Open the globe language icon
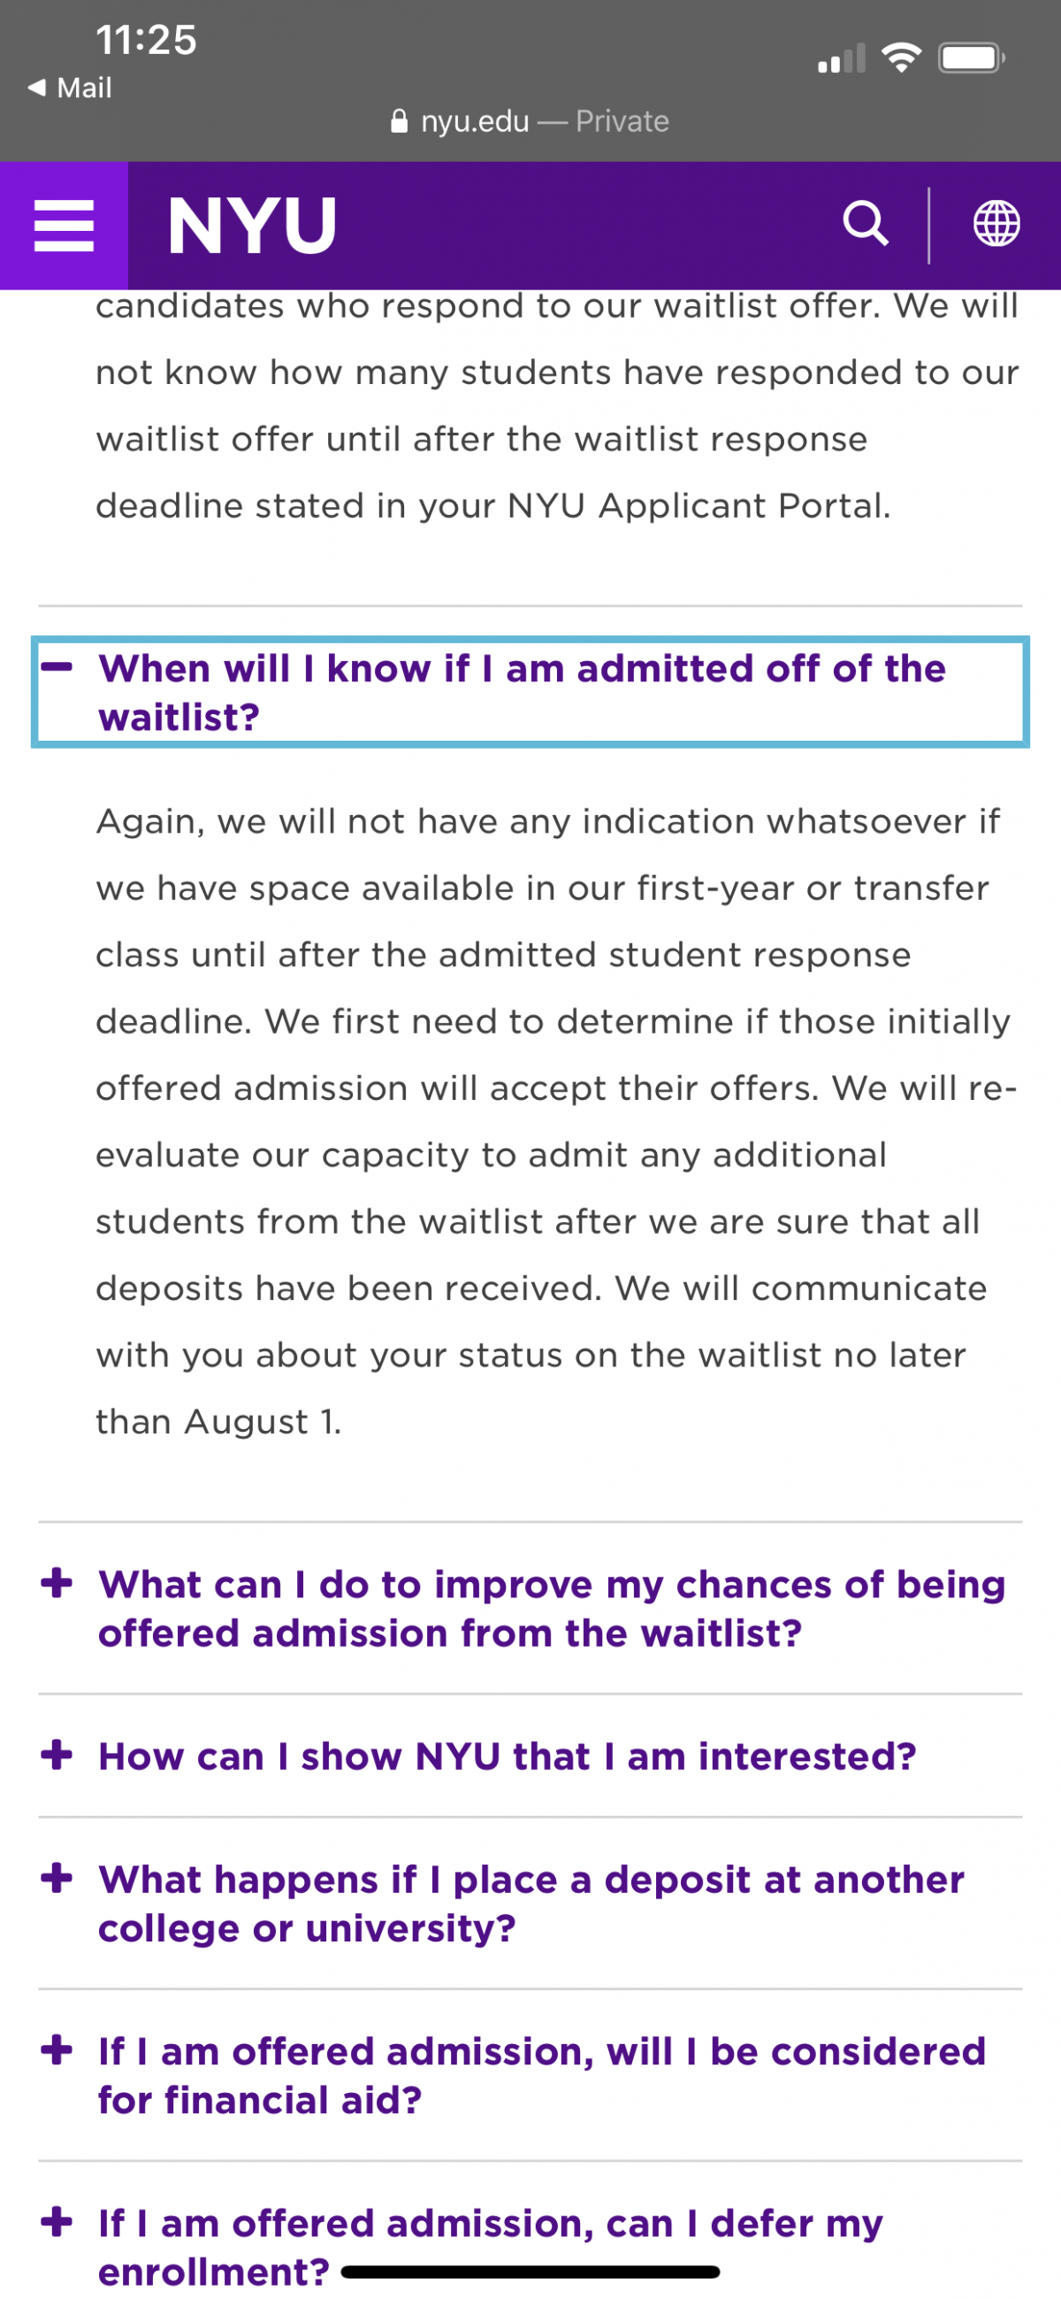This screenshot has height=2299, width=1061. (x=996, y=224)
